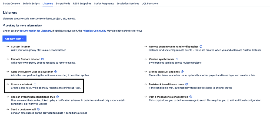The height and width of the screenshot is (118, 270).
Task: Go to the REST Endpoints tab
Action: click(x=82, y=4)
